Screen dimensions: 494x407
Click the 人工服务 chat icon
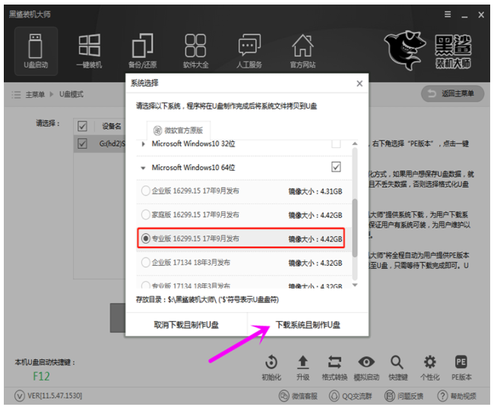click(x=249, y=49)
